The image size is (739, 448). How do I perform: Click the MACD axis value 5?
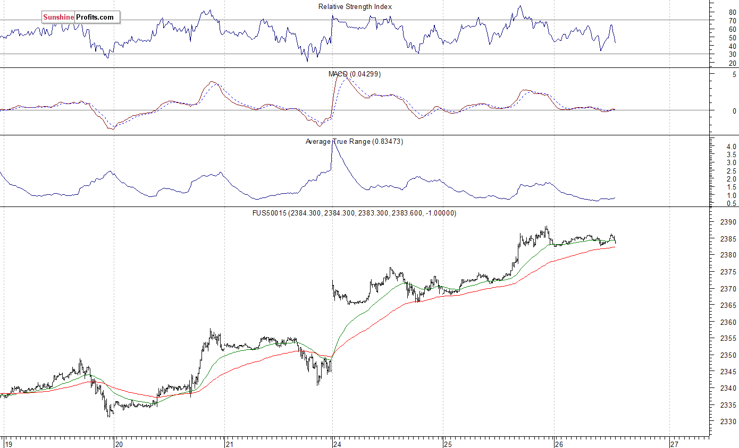[734, 75]
